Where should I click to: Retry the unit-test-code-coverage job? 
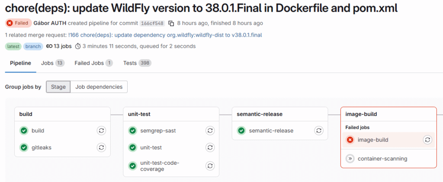(210, 166)
